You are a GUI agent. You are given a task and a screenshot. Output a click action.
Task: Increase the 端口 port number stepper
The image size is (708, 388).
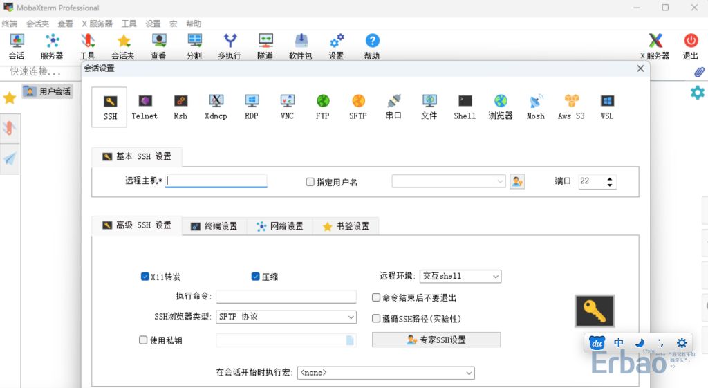pos(610,179)
